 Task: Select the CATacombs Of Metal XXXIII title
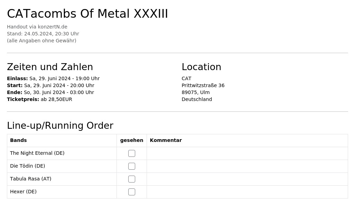87,14
